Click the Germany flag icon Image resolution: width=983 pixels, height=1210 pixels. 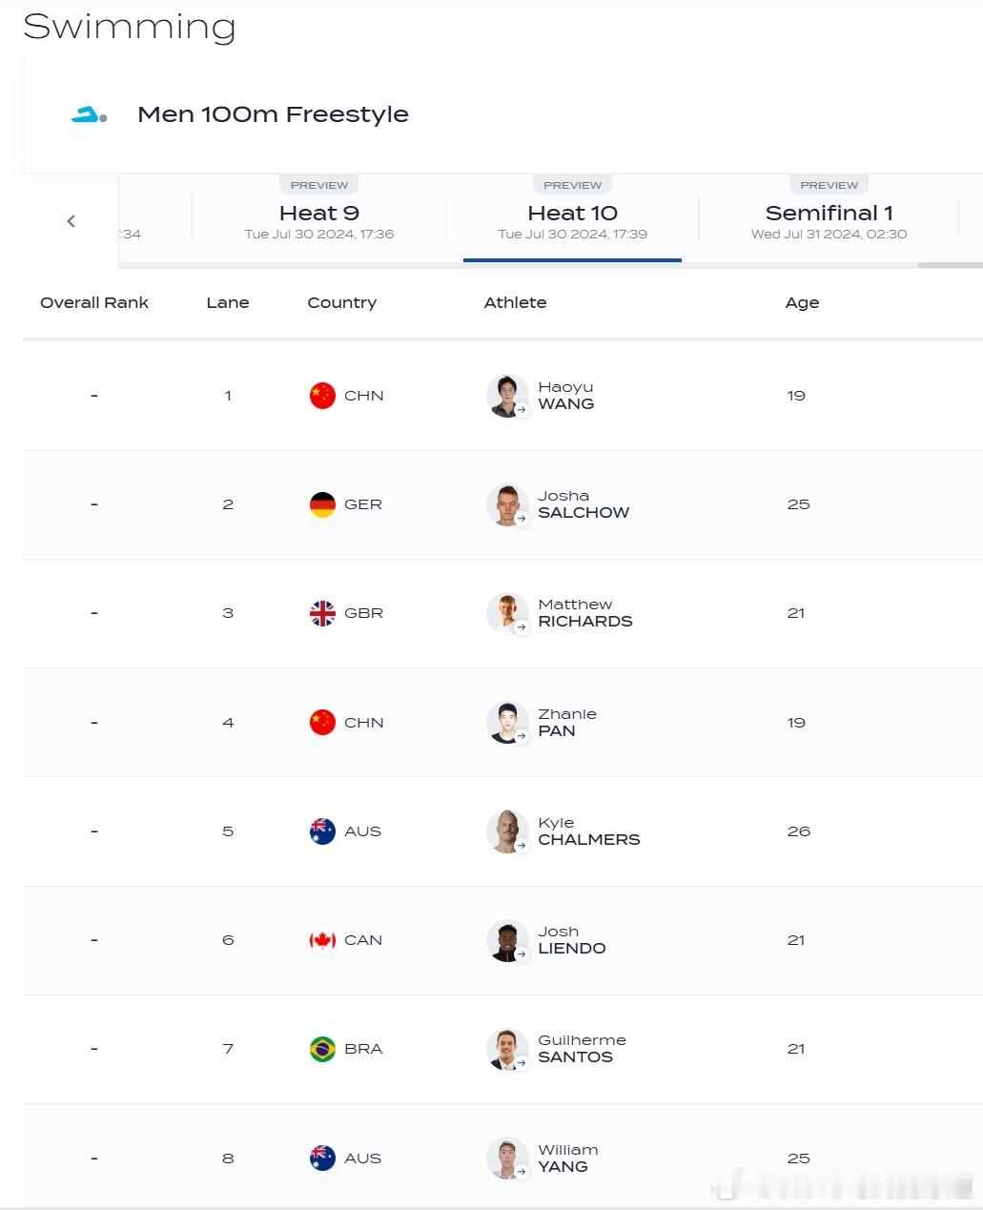coord(322,504)
